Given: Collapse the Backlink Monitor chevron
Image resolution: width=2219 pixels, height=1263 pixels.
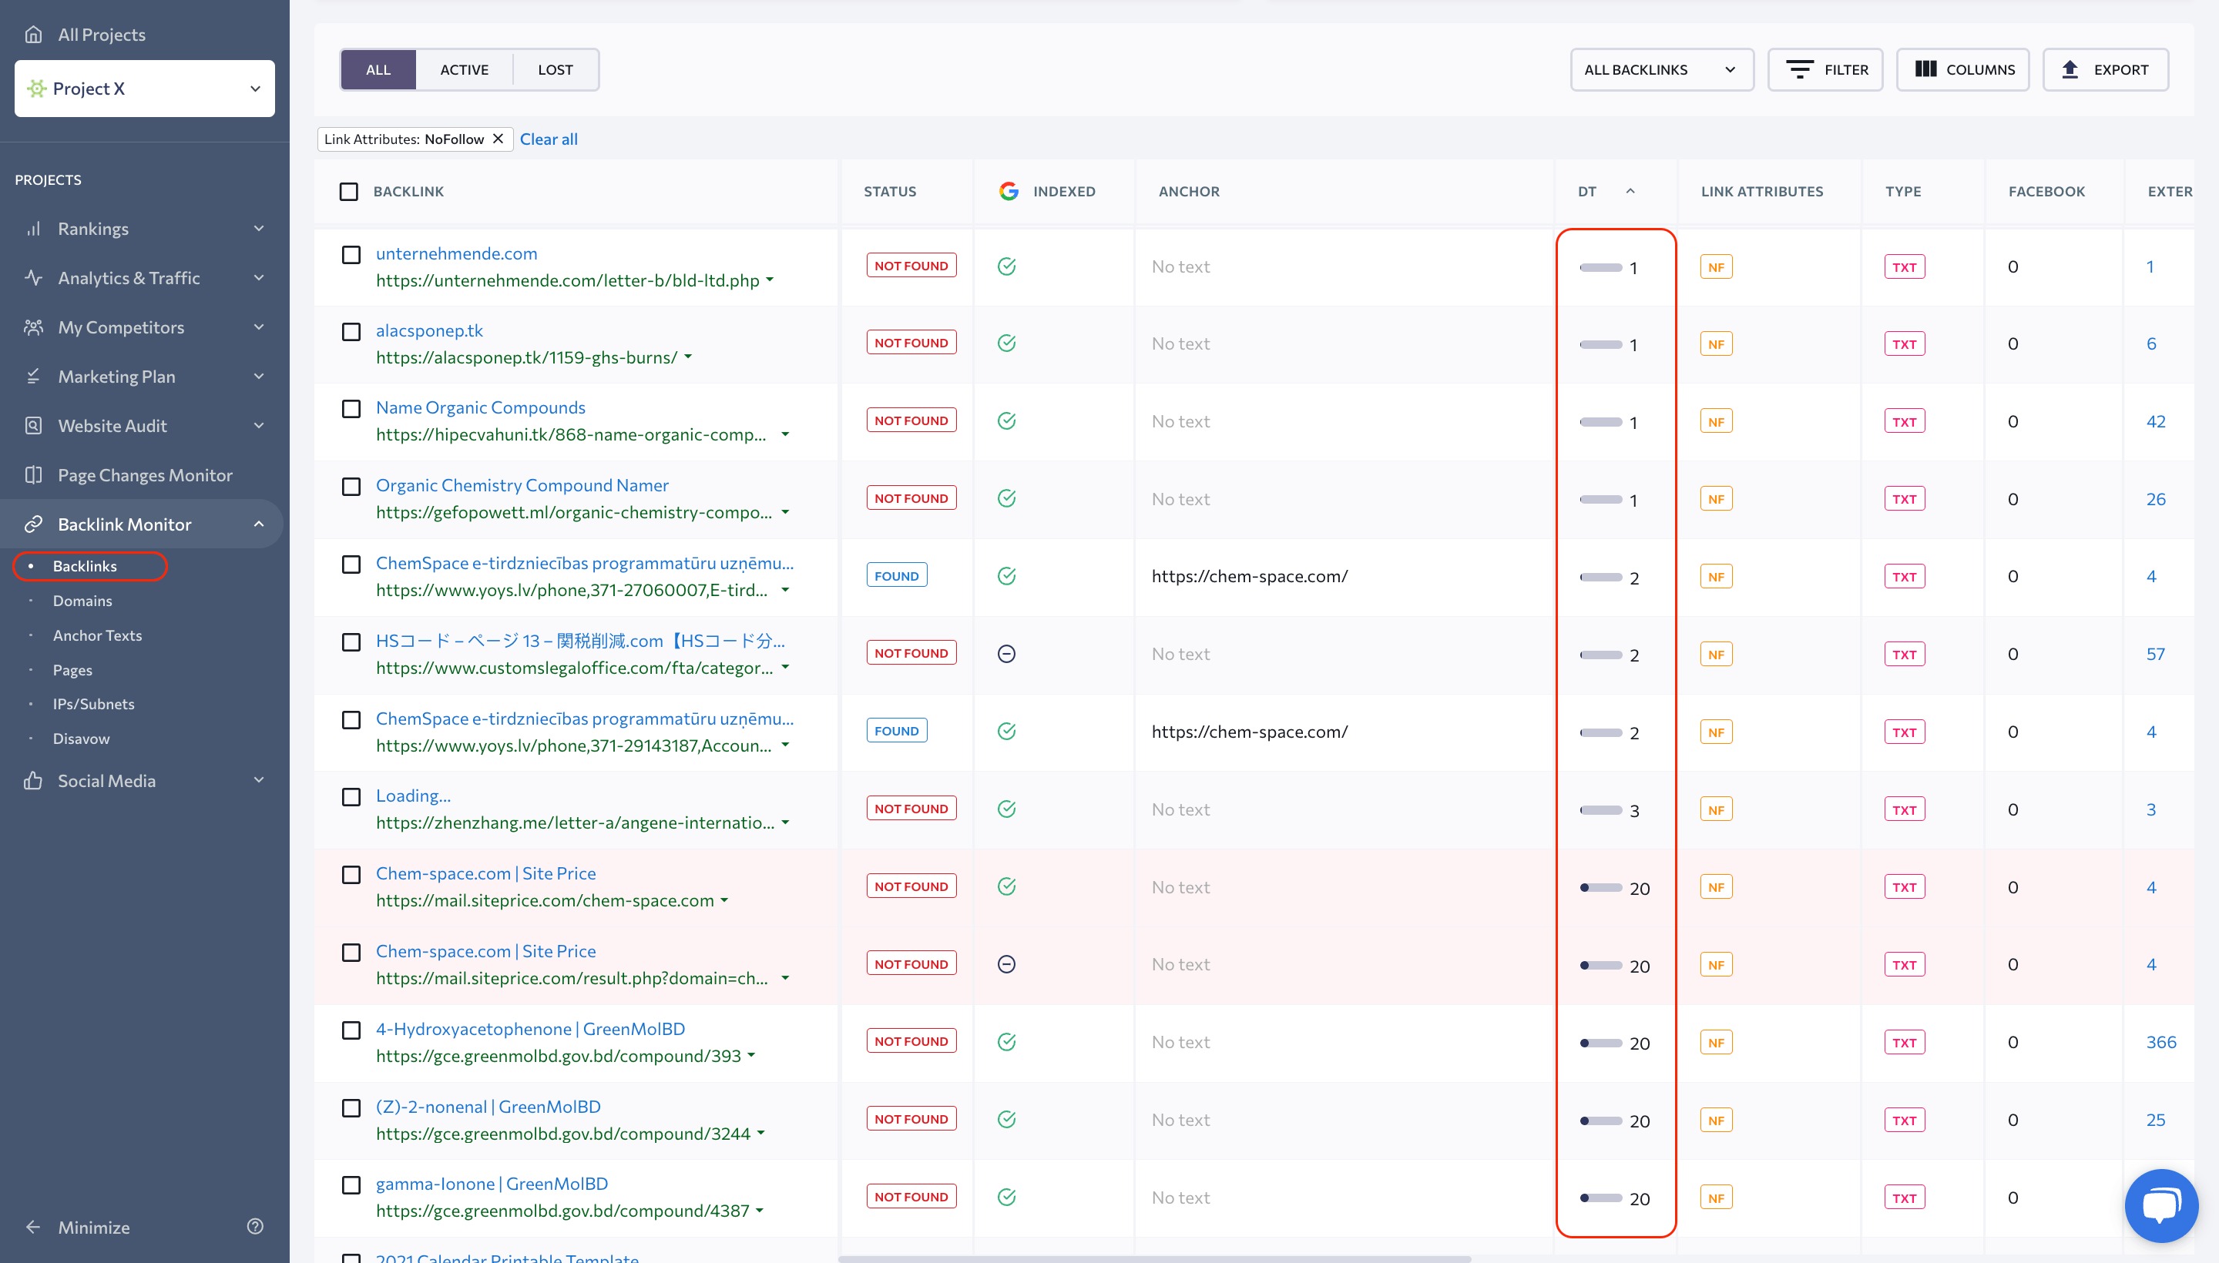Looking at the screenshot, I should 259,524.
